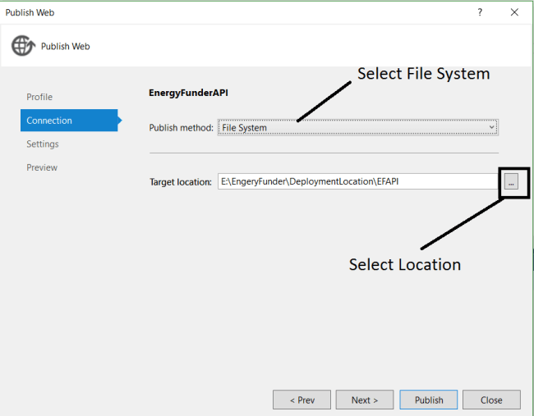Image resolution: width=534 pixels, height=416 pixels.
Task: Open help with the question mark button
Action: (480, 12)
